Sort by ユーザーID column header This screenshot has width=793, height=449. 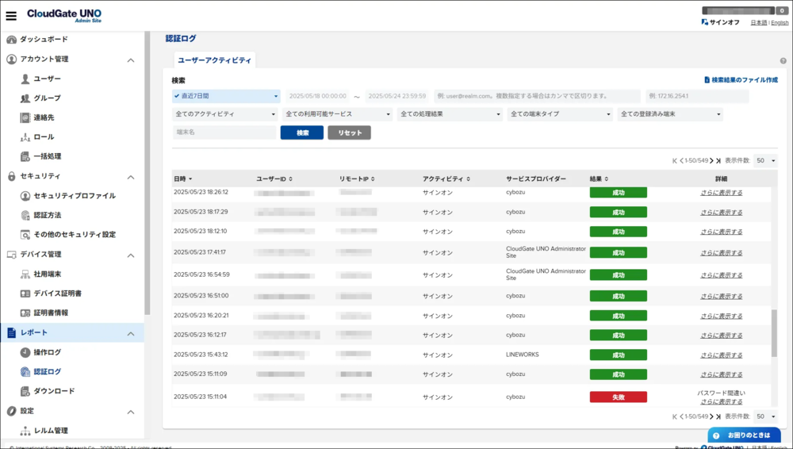click(x=274, y=179)
